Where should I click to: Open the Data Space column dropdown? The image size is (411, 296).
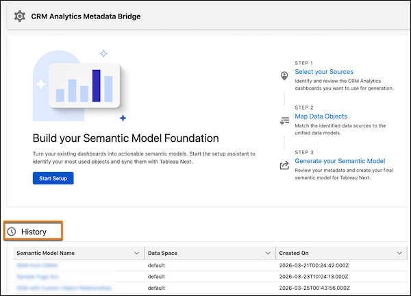click(x=268, y=253)
